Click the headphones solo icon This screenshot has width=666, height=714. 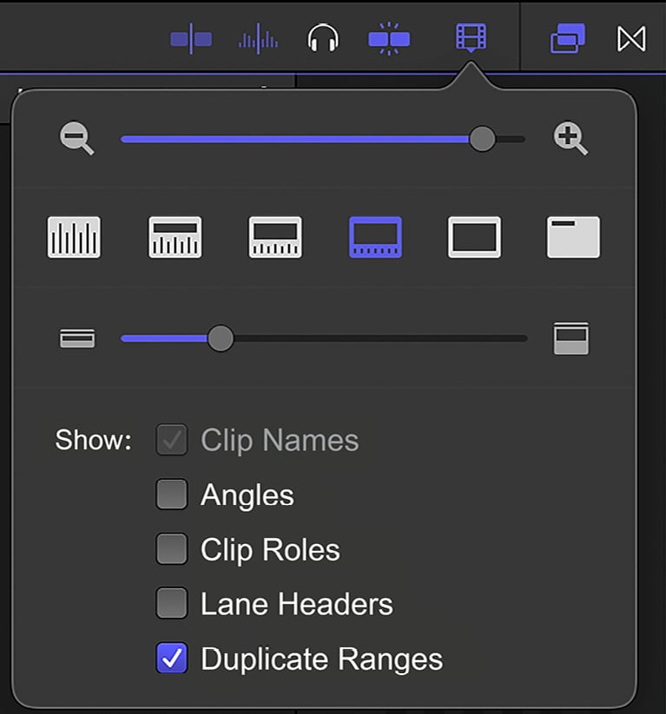coord(323,38)
